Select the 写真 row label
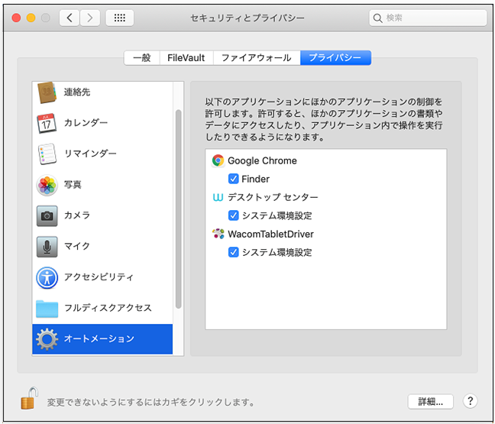The image size is (495, 424). tap(73, 184)
